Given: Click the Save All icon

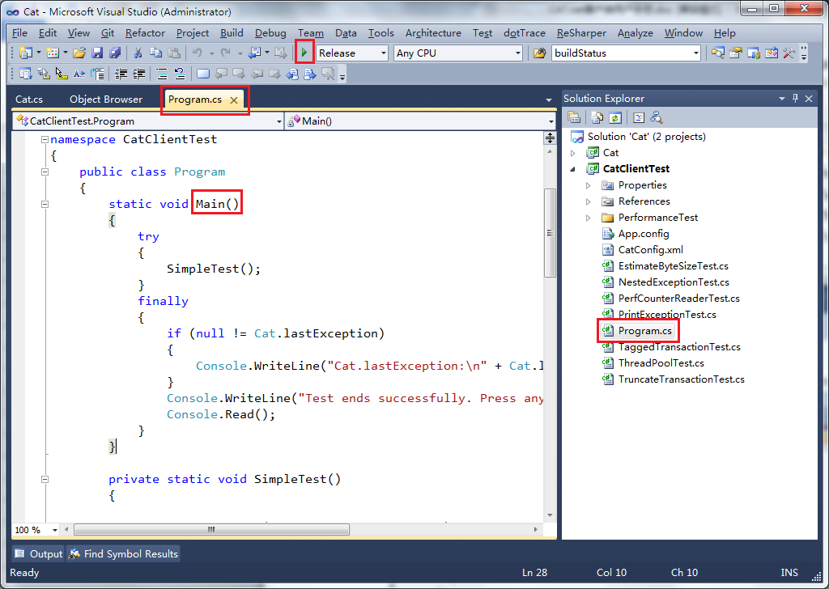Looking at the screenshot, I should (x=115, y=53).
